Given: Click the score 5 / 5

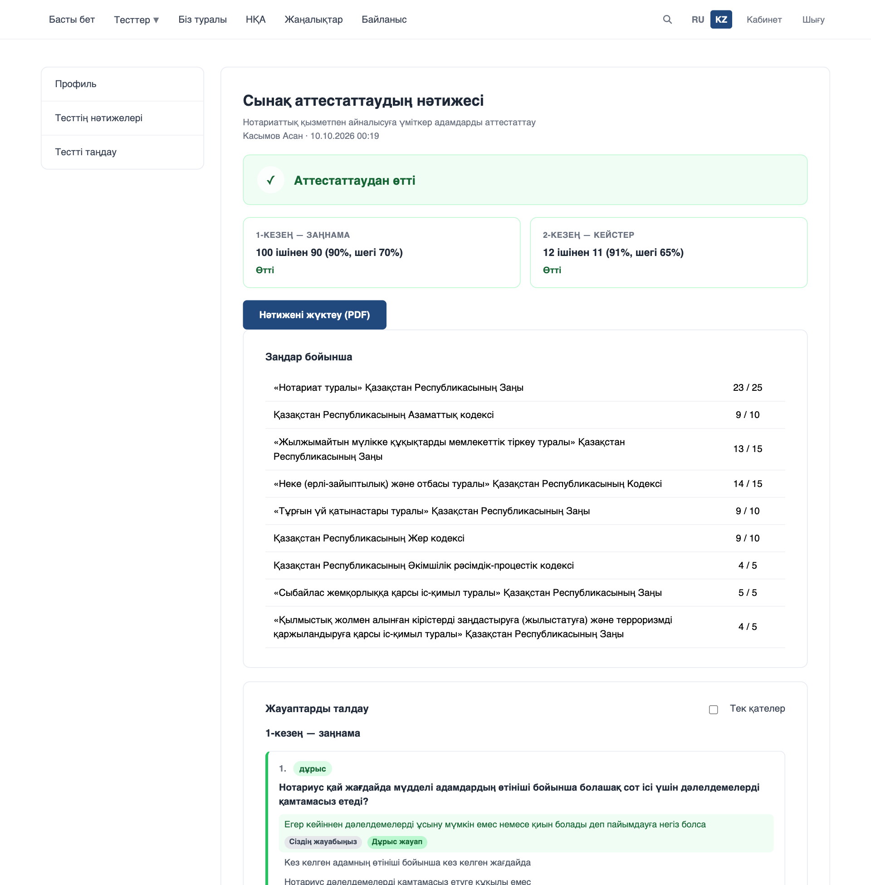Looking at the screenshot, I should pyautogui.click(x=747, y=592).
